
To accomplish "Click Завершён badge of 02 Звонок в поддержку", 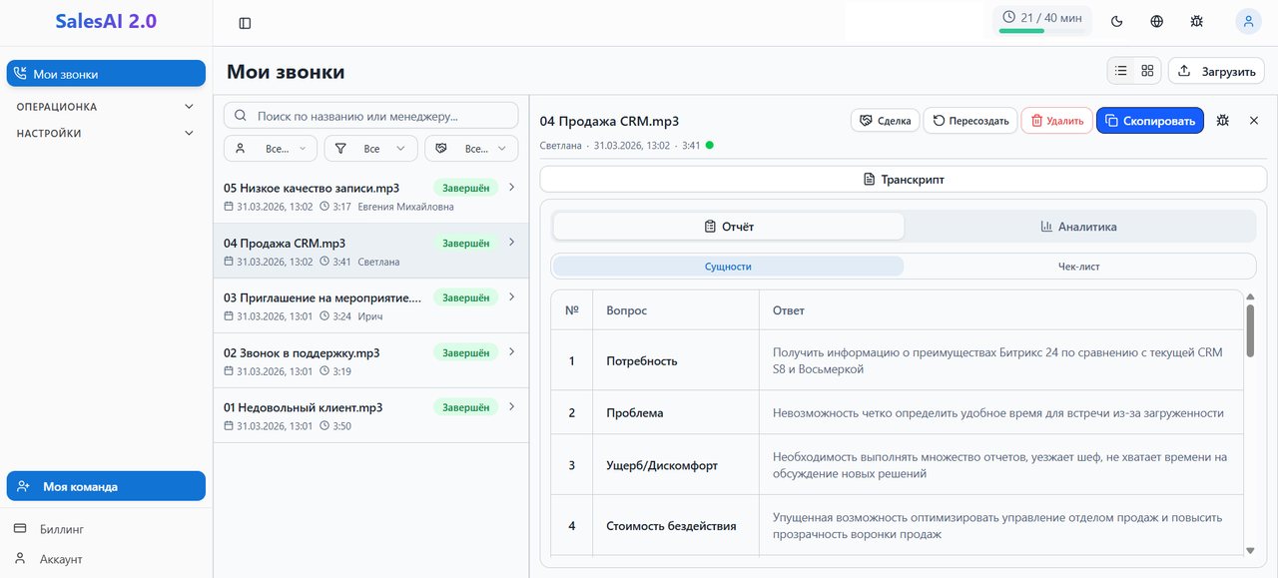I will point(466,352).
